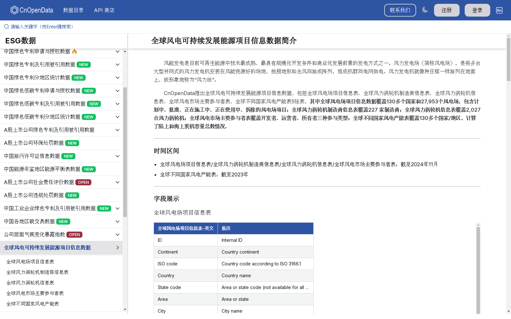Screen dimensions: 511x319
Task: Click the main page scrollbar thumb
Action: (508, 59)
